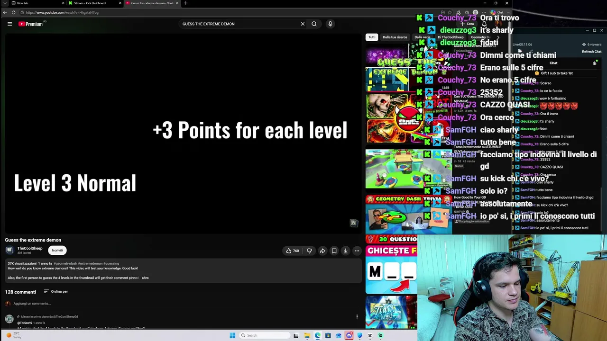Switch to the New tab browser tab
The image size is (607, 341).
(x=38, y=3)
